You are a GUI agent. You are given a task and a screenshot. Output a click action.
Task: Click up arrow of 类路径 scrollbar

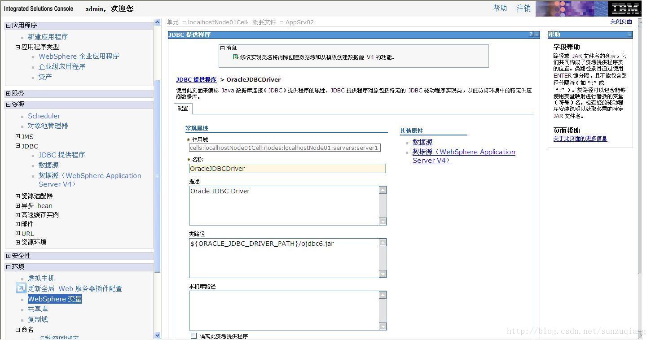tap(383, 243)
